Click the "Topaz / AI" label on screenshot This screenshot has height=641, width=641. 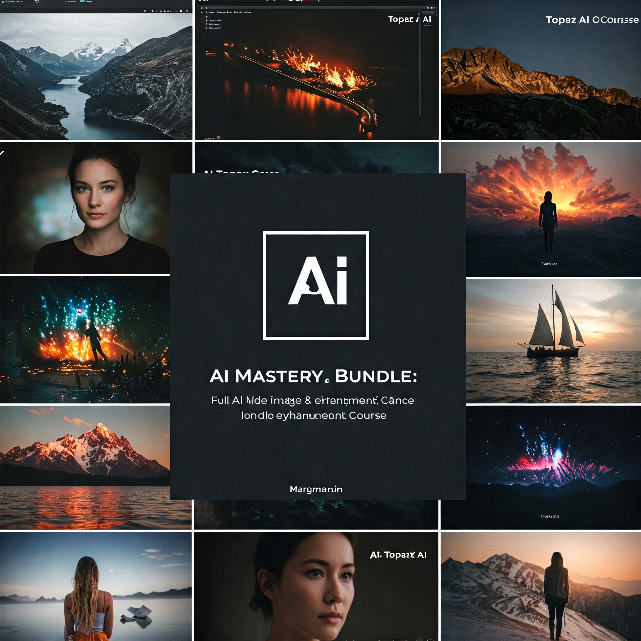pyautogui.click(x=410, y=19)
